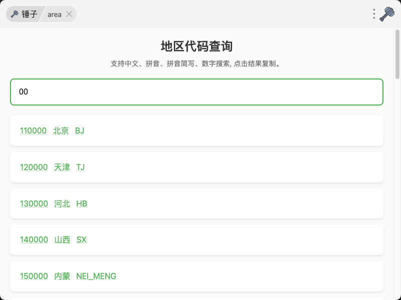Copy the abbreviation BJ
The image size is (401, 300).
(80, 130)
